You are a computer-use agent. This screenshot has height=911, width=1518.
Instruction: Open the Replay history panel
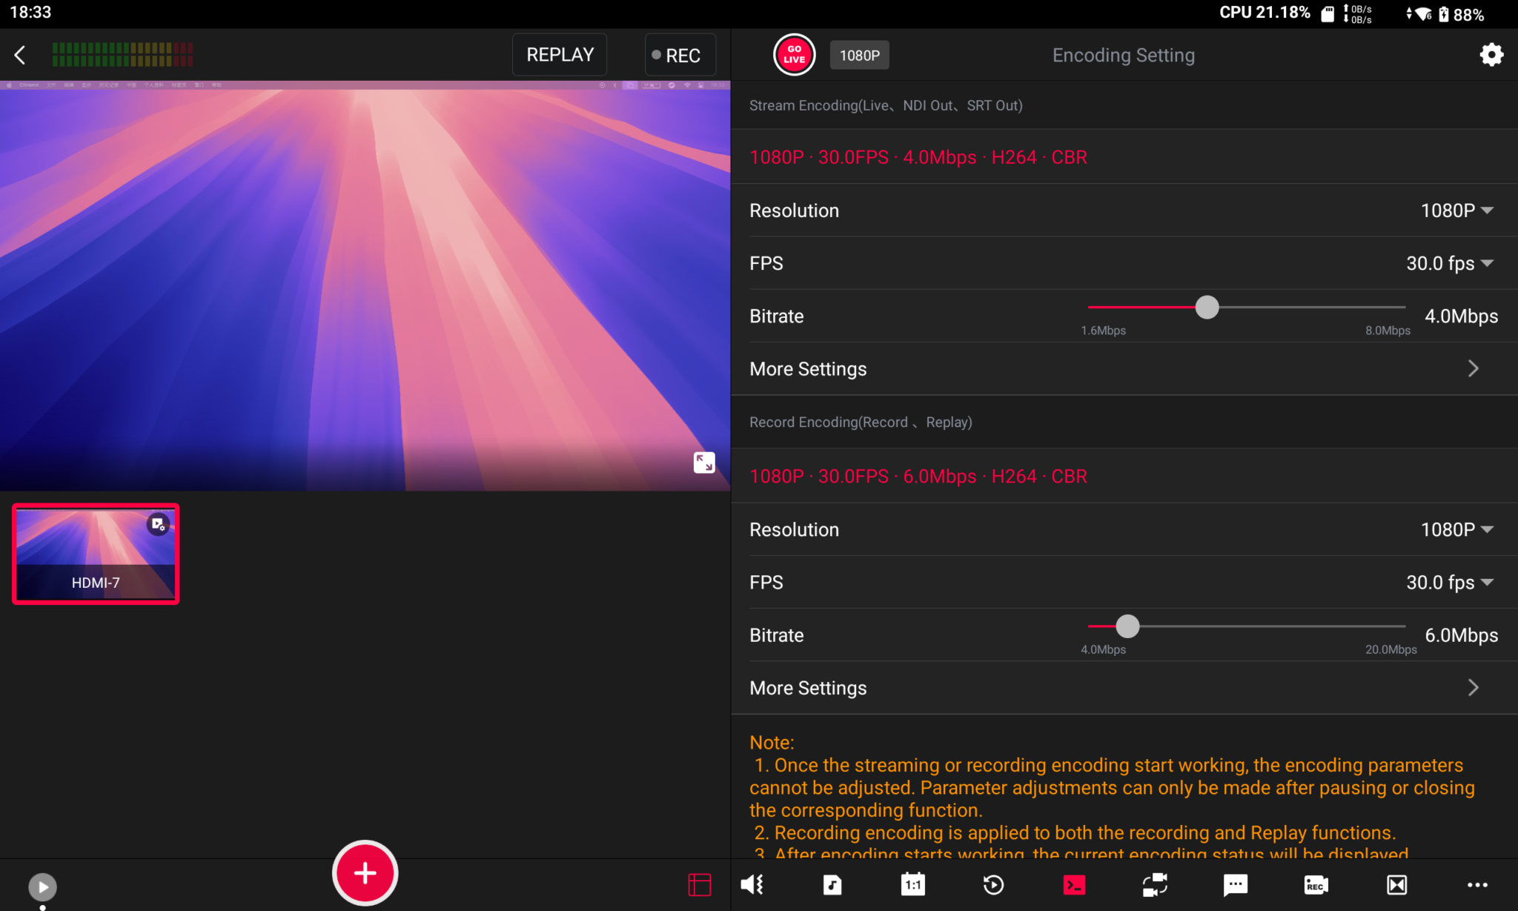[993, 884]
